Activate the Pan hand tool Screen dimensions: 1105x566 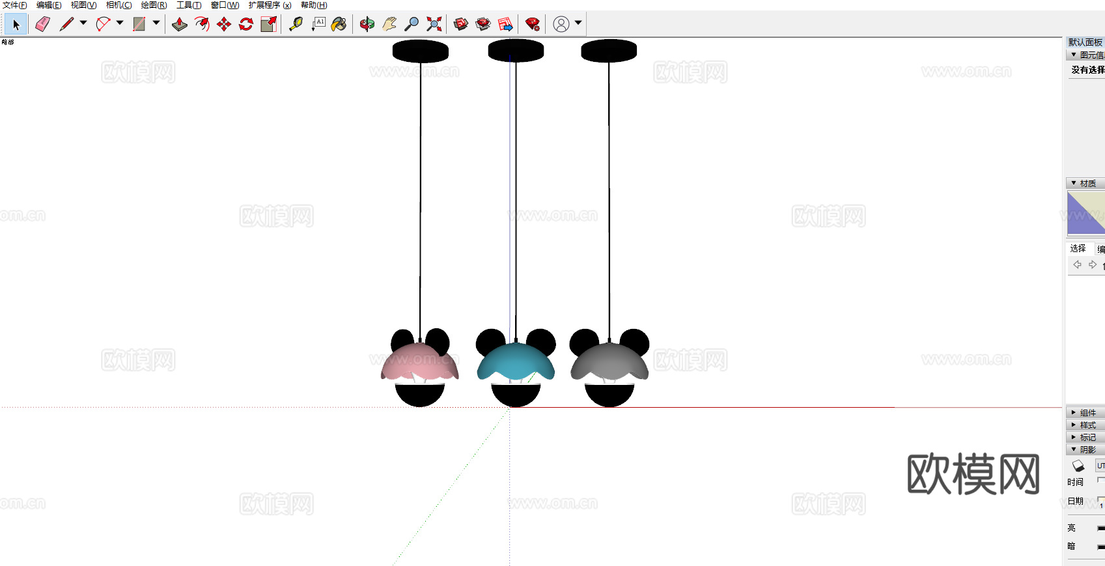(389, 25)
